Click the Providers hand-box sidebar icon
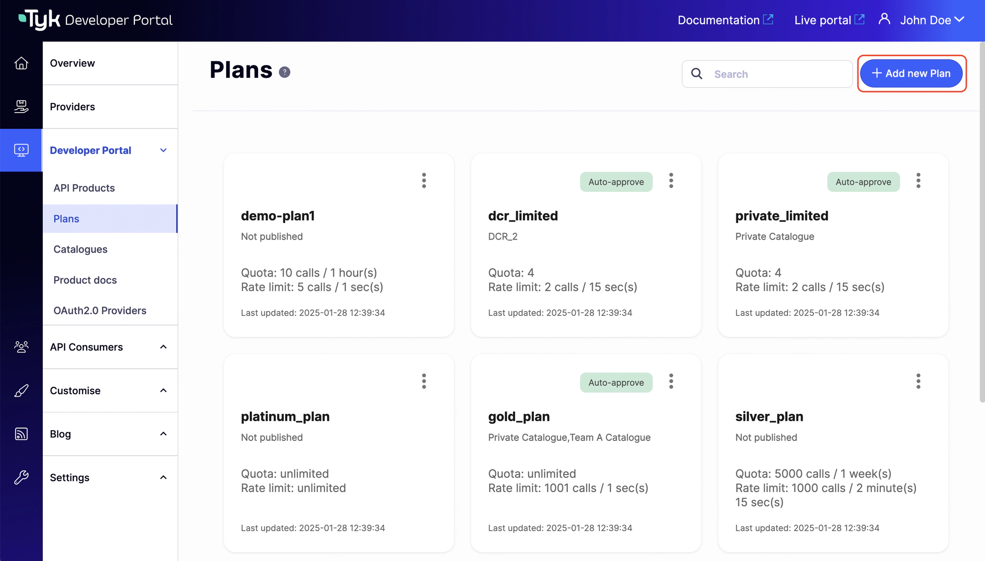The height and width of the screenshot is (561, 985). click(21, 106)
